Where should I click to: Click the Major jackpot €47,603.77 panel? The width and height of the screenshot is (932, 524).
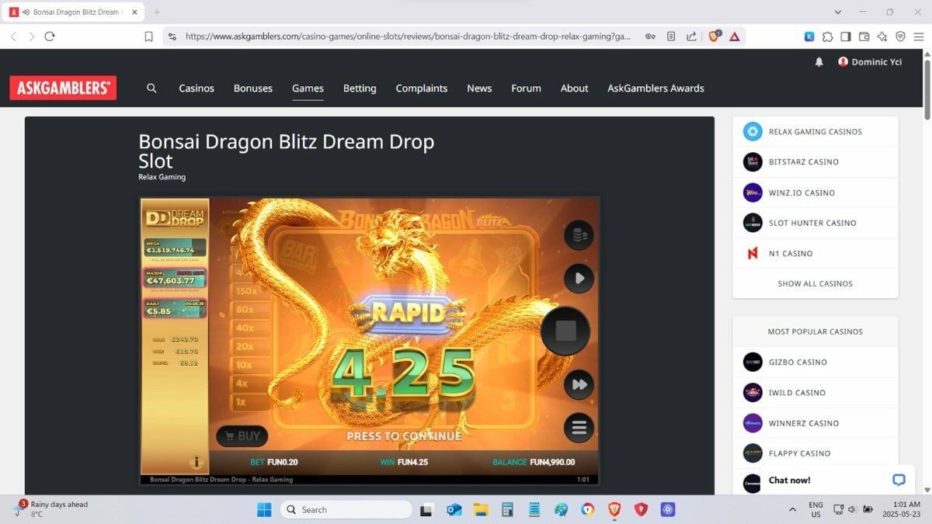click(x=175, y=279)
